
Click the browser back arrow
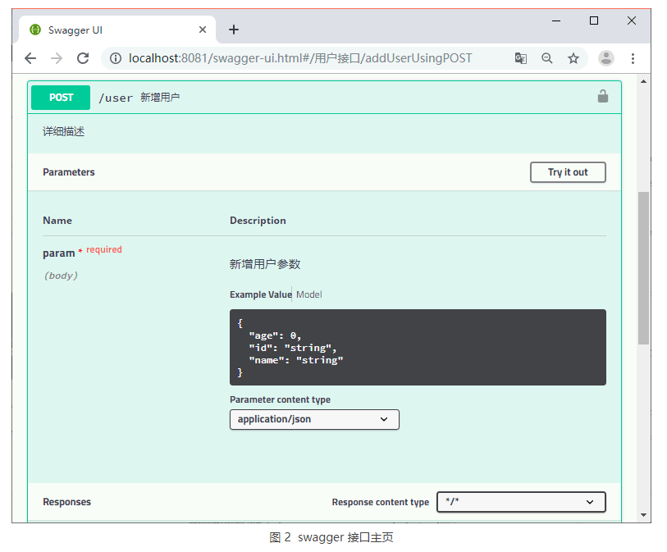[30, 58]
